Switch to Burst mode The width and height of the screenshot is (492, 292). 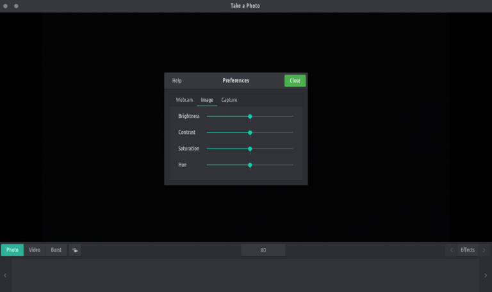click(x=56, y=250)
